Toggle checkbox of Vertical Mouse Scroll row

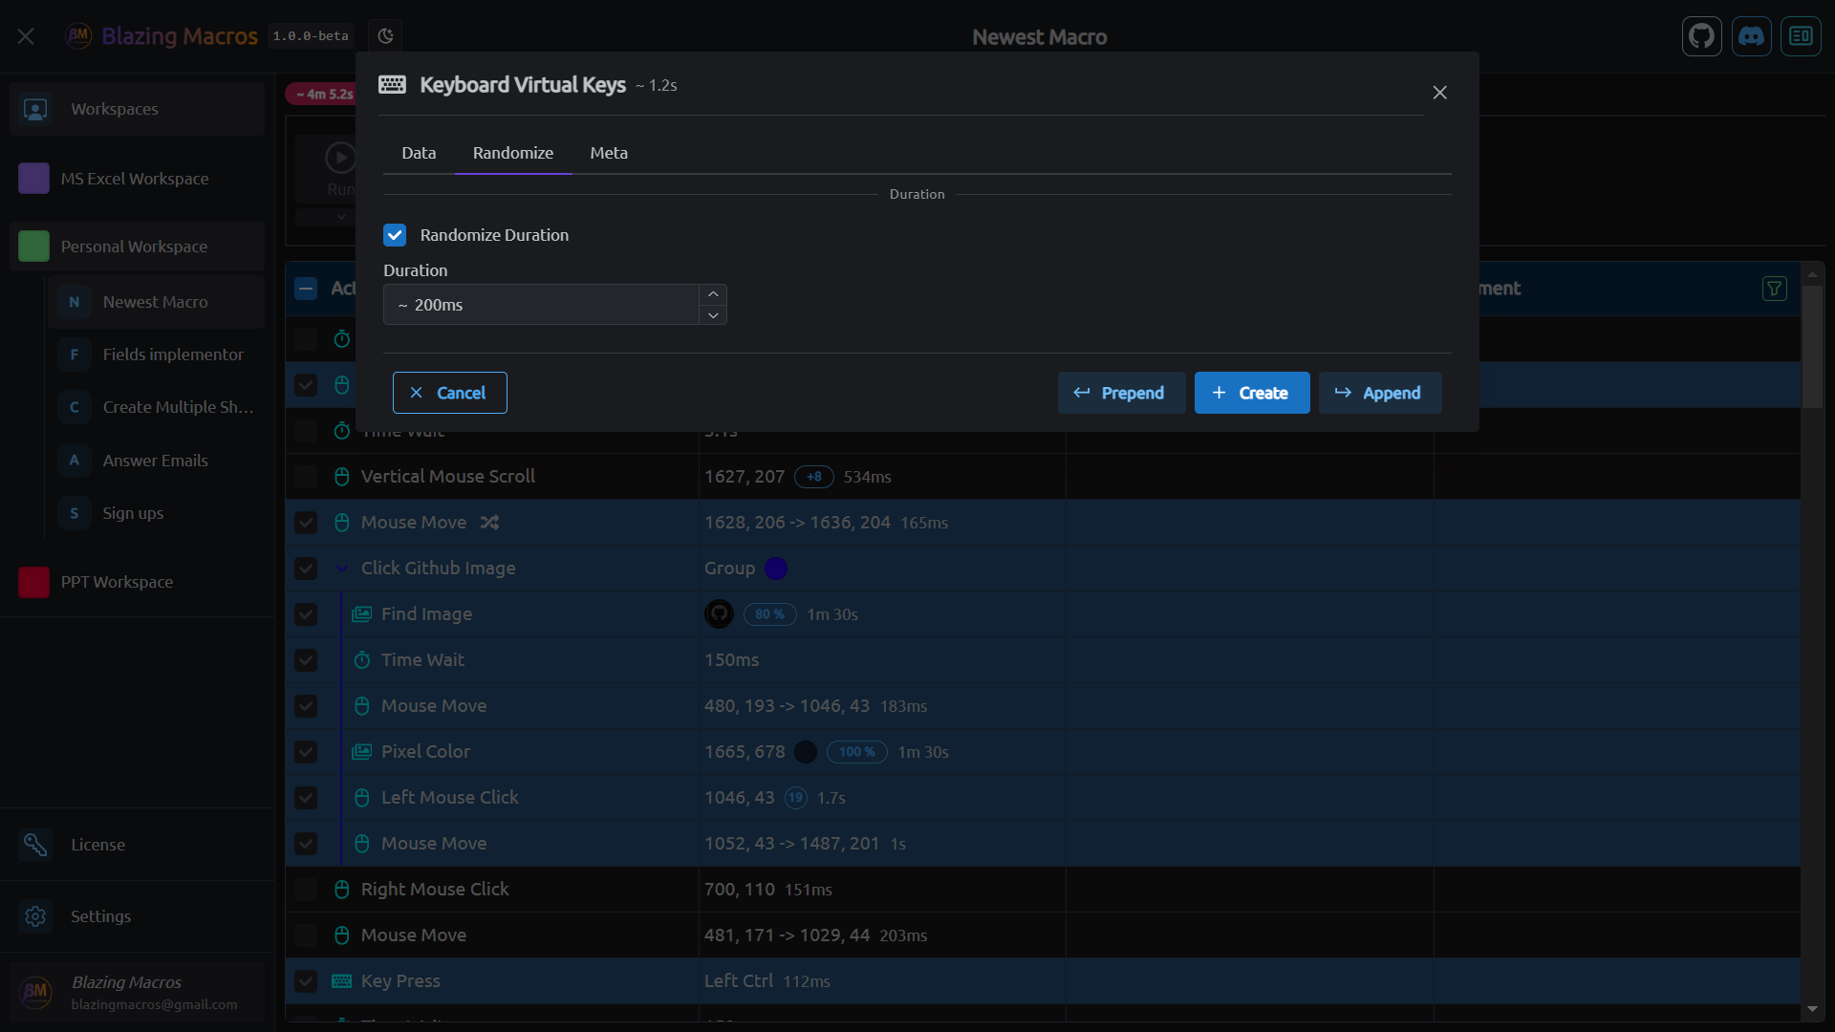306,477
